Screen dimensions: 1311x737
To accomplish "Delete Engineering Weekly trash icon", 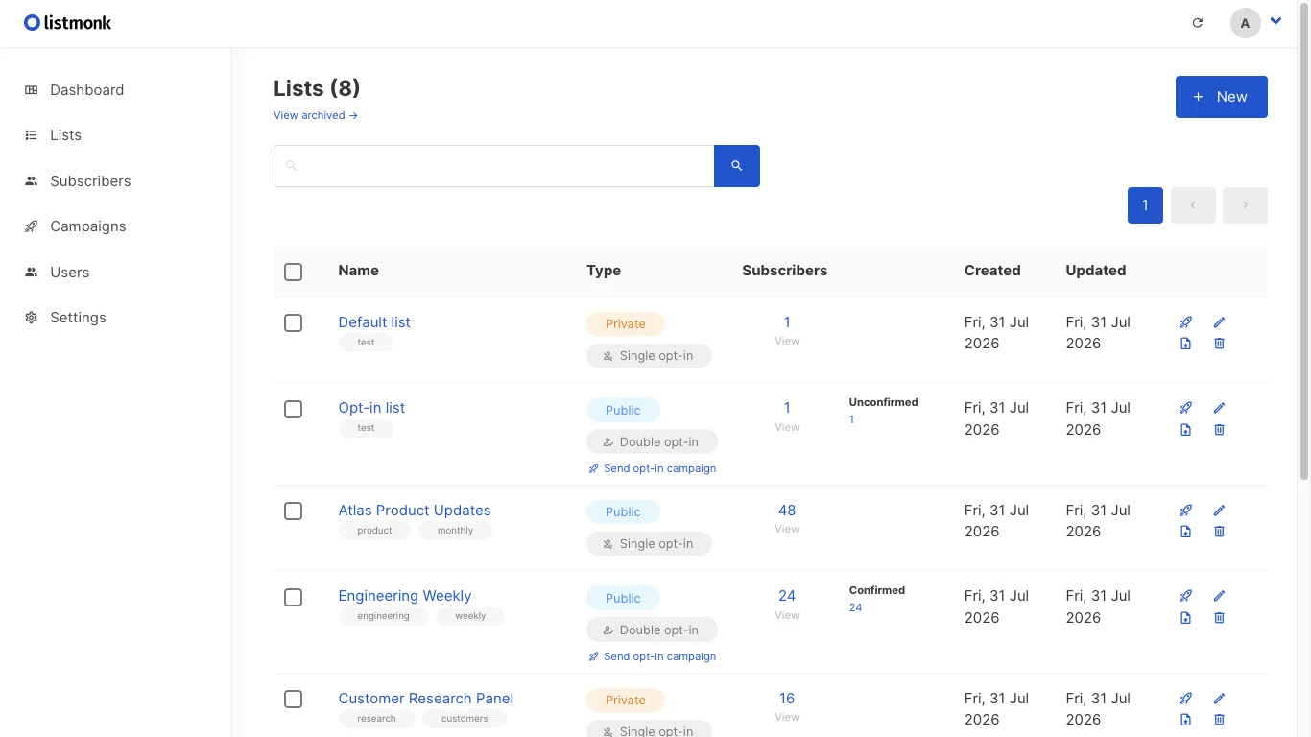I will (1219, 618).
